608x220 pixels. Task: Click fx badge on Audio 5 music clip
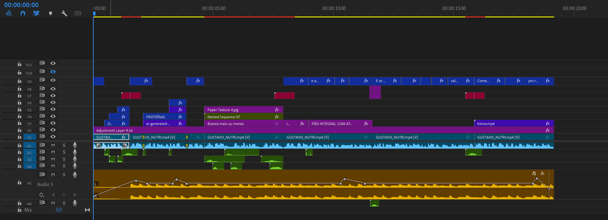(x=543, y=173)
